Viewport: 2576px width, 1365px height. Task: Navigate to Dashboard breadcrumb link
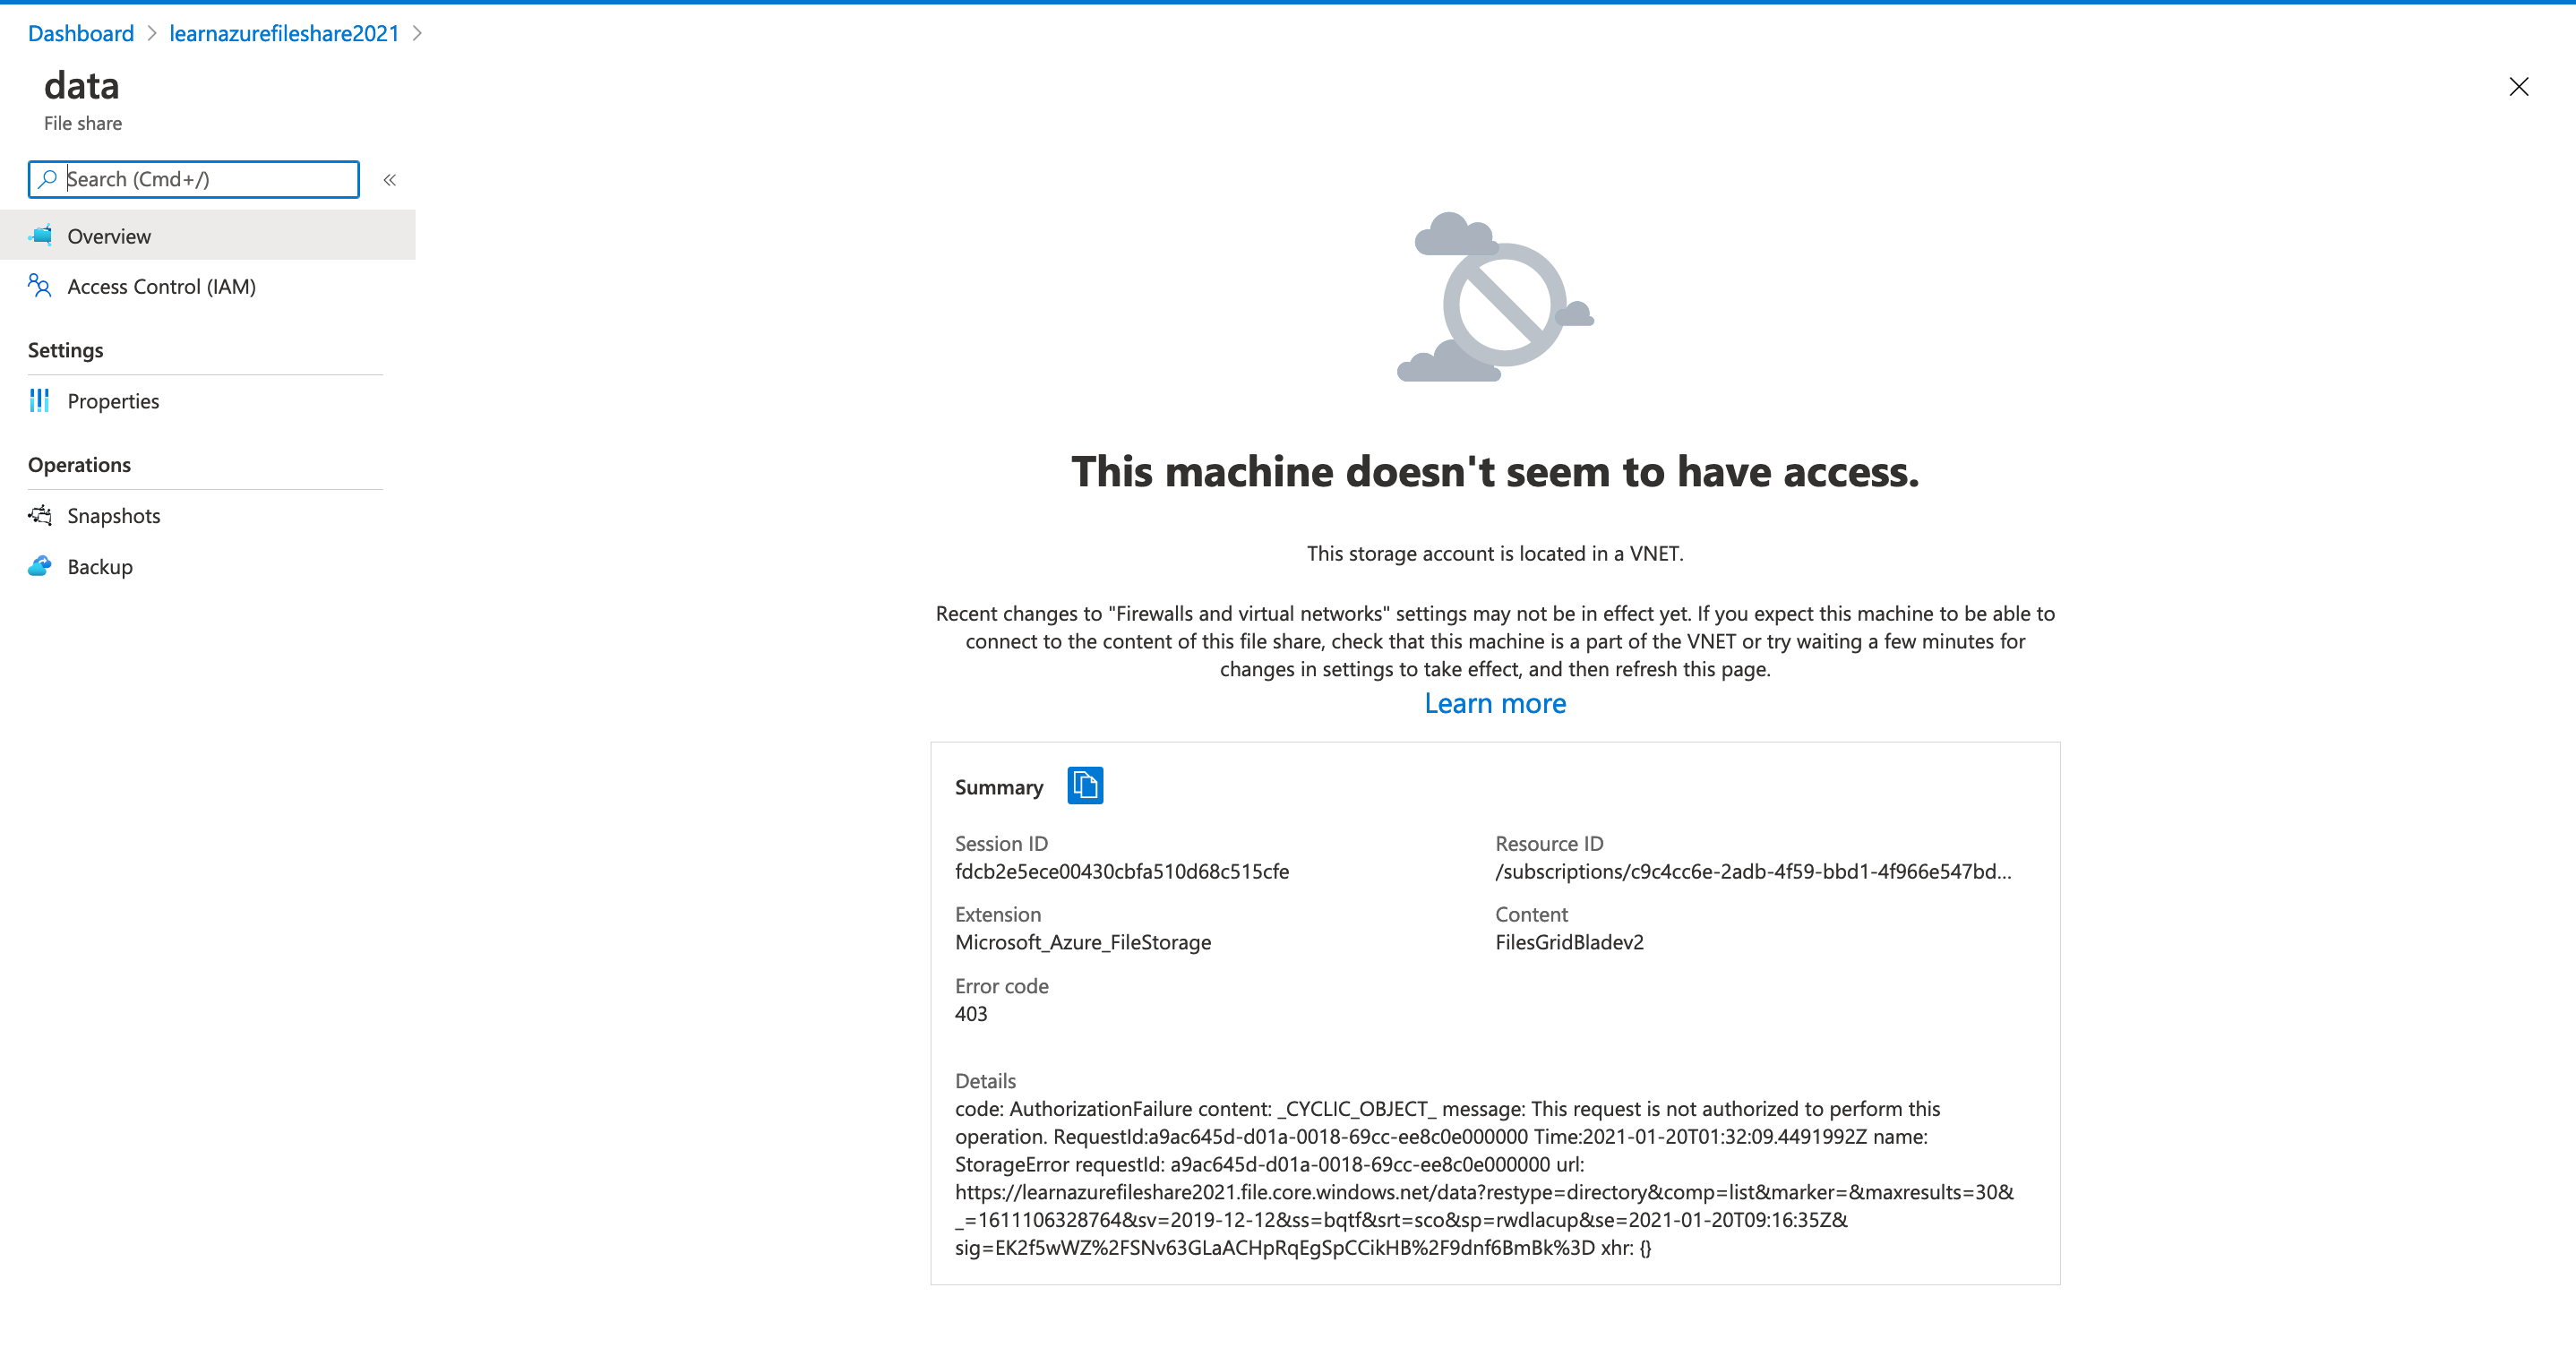pos(81,33)
